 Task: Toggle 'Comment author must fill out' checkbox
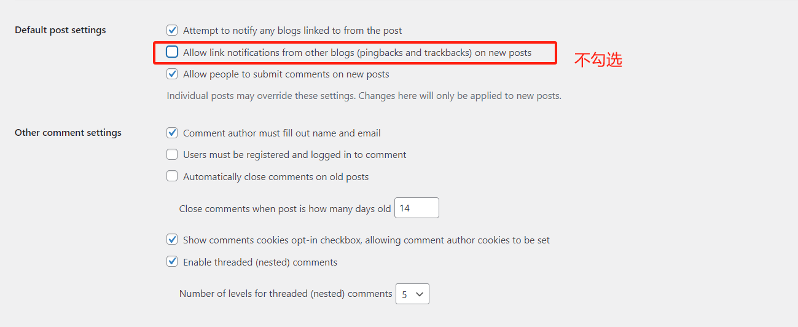pyautogui.click(x=172, y=133)
